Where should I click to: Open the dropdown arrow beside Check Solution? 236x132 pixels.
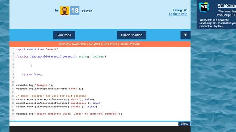pyautogui.click(x=185, y=35)
